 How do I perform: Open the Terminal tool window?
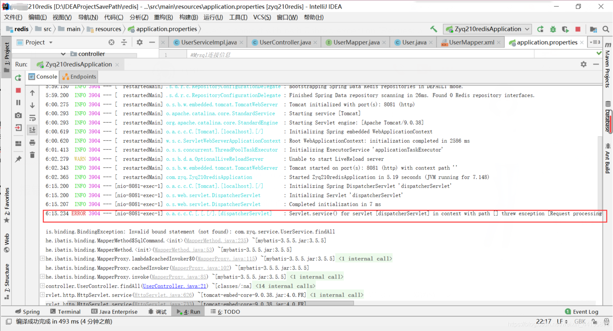tap(65, 312)
